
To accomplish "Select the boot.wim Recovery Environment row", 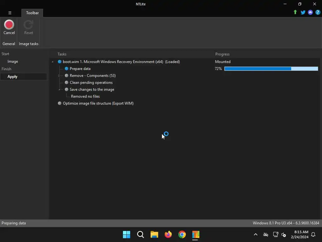I will pos(121,62).
